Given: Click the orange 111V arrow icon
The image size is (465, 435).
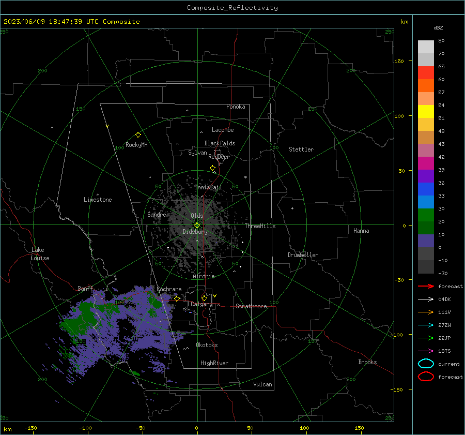Looking at the screenshot, I should point(426,312).
